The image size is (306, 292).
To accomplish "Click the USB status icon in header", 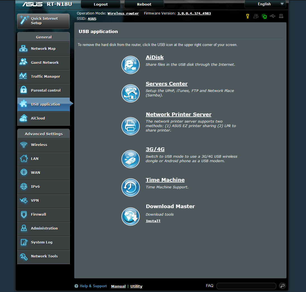I will (x=272, y=16).
